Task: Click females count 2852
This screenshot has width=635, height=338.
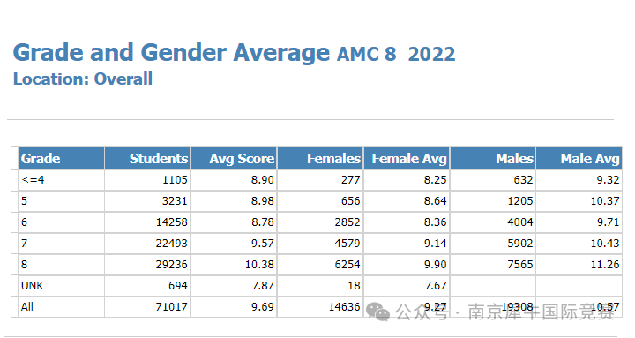Action: 347,222
